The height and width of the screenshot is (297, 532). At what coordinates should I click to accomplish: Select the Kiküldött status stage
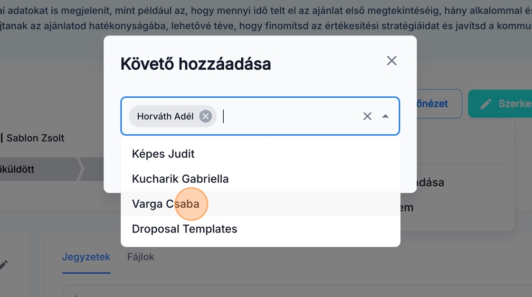19,169
